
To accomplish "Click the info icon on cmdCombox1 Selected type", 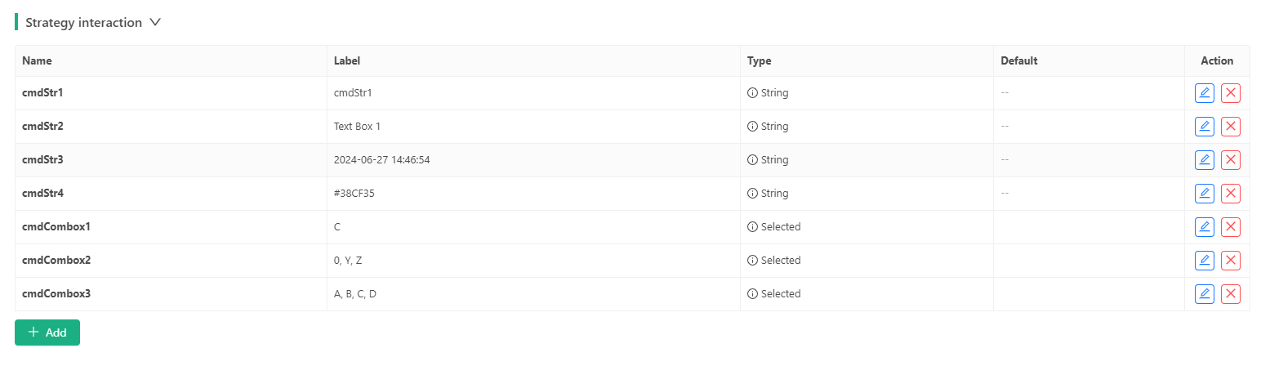I will pos(752,227).
